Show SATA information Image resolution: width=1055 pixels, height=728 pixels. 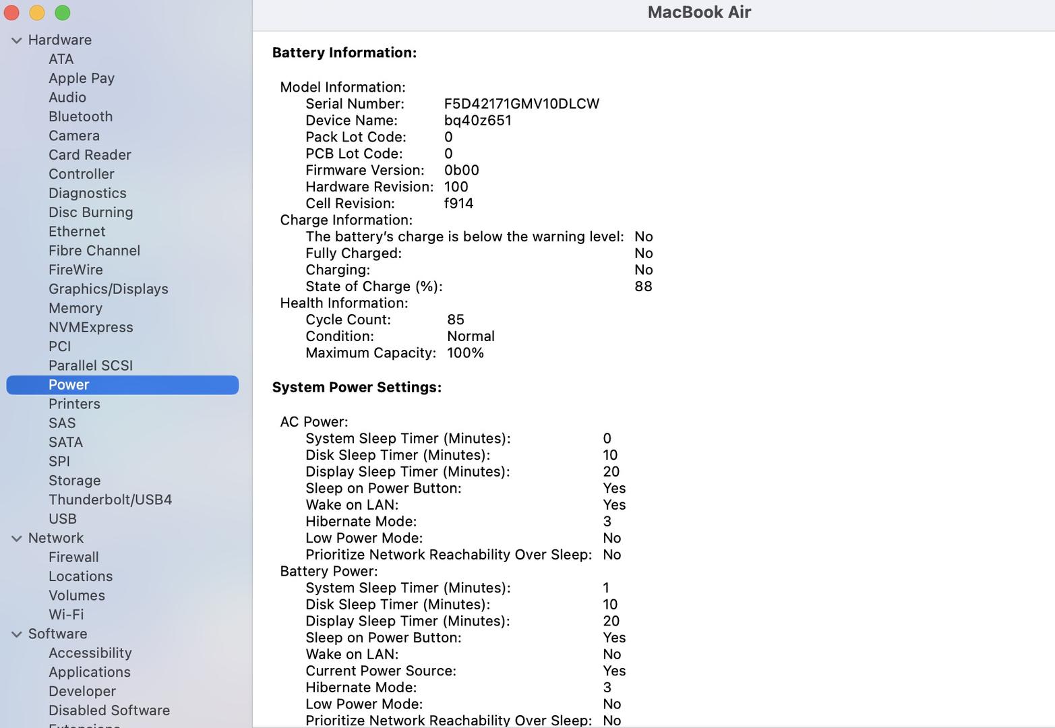tap(65, 442)
